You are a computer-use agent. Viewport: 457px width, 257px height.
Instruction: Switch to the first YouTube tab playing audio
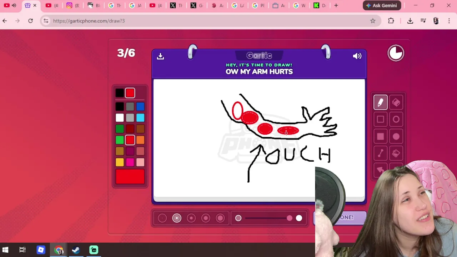click(x=10, y=5)
